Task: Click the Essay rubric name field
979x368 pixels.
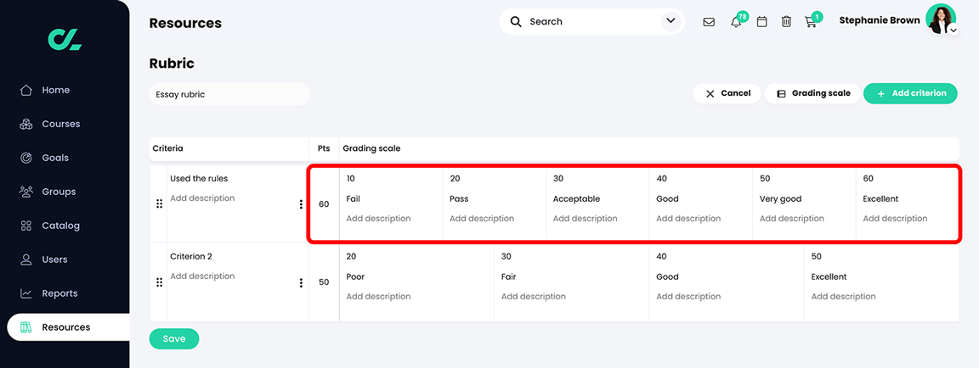Action: coord(229,94)
